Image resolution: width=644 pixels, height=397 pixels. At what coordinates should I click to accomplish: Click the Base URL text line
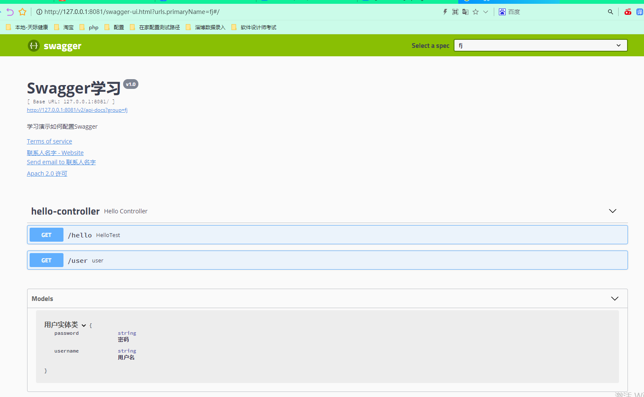(x=71, y=102)
